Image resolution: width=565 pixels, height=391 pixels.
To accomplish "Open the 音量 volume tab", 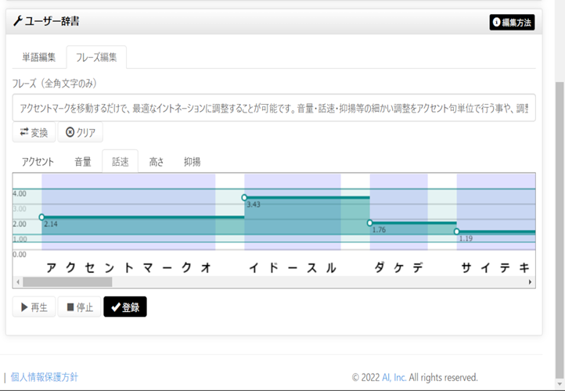I will coord(83,162).
